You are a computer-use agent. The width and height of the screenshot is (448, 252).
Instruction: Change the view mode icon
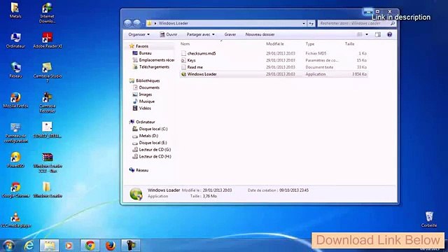359,34
